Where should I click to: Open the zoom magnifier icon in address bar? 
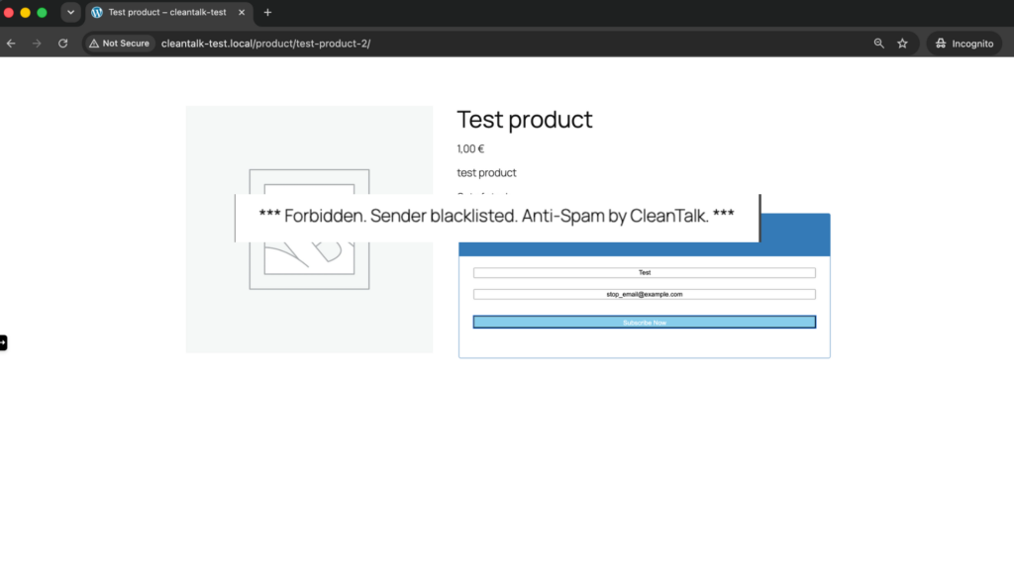879,44
